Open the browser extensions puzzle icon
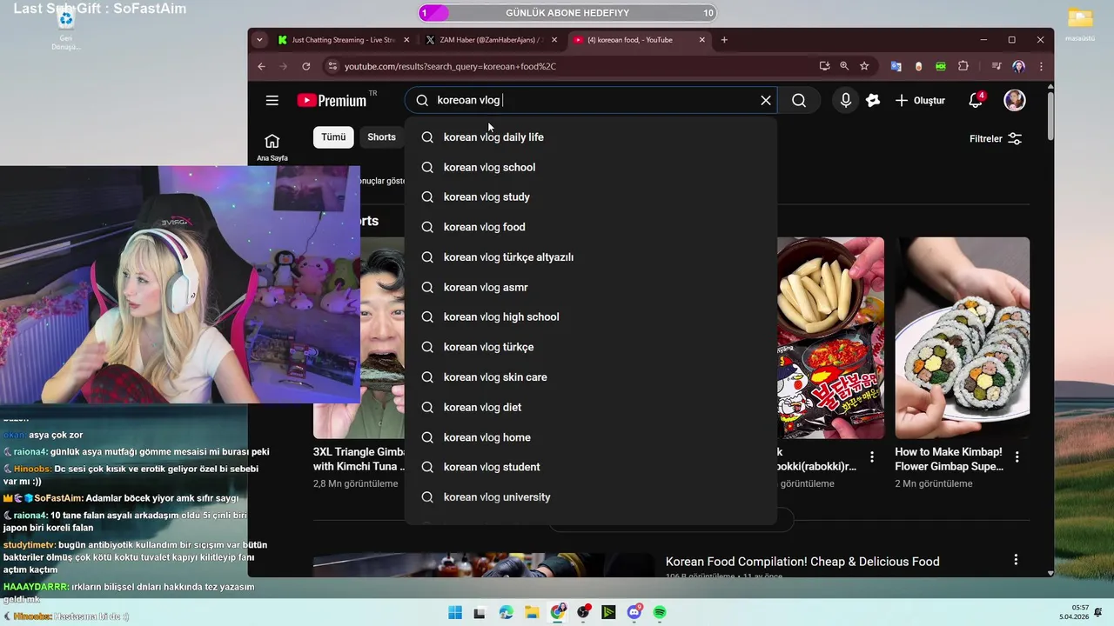 tap(963, 66)
